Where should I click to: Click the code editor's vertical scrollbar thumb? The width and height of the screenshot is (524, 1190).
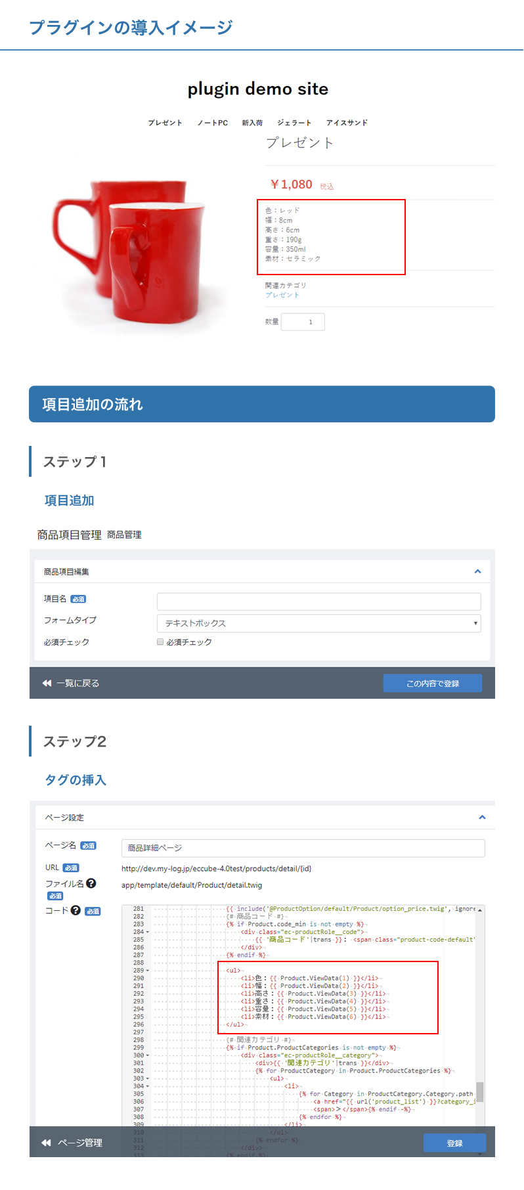[x=480, y=1091]
